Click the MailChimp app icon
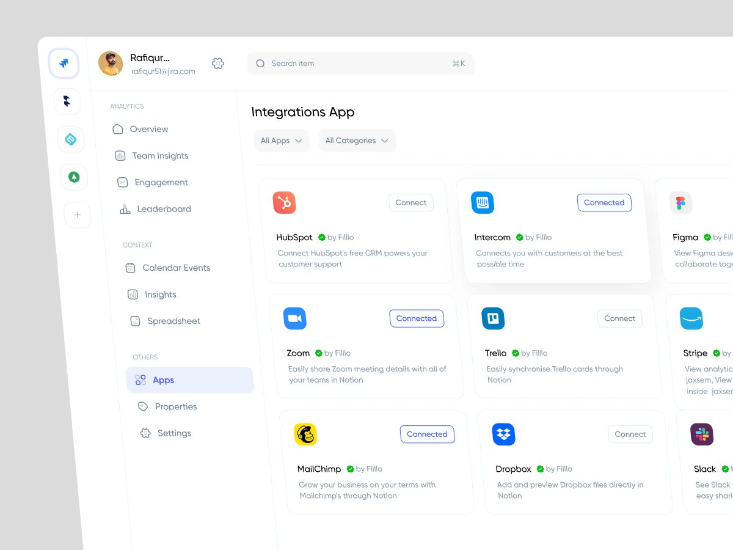Viewport: 733px width, 550px height. [305, 435]
